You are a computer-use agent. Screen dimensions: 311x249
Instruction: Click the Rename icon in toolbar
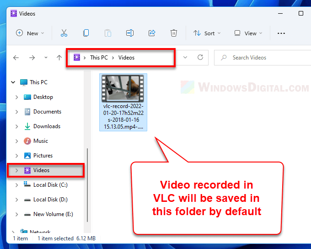tap(130, 33)
